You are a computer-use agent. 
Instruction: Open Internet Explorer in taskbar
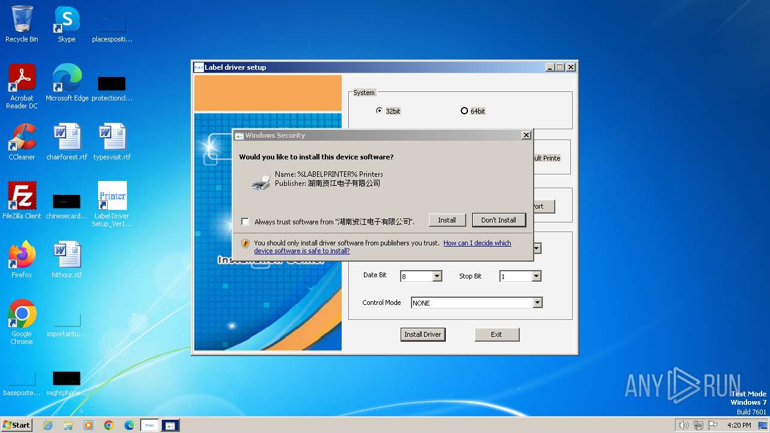tap(48, 425)
